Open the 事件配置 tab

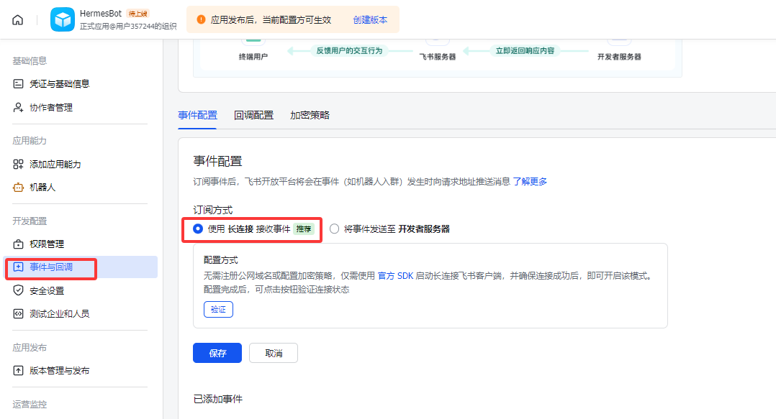(x=197, y=115)
